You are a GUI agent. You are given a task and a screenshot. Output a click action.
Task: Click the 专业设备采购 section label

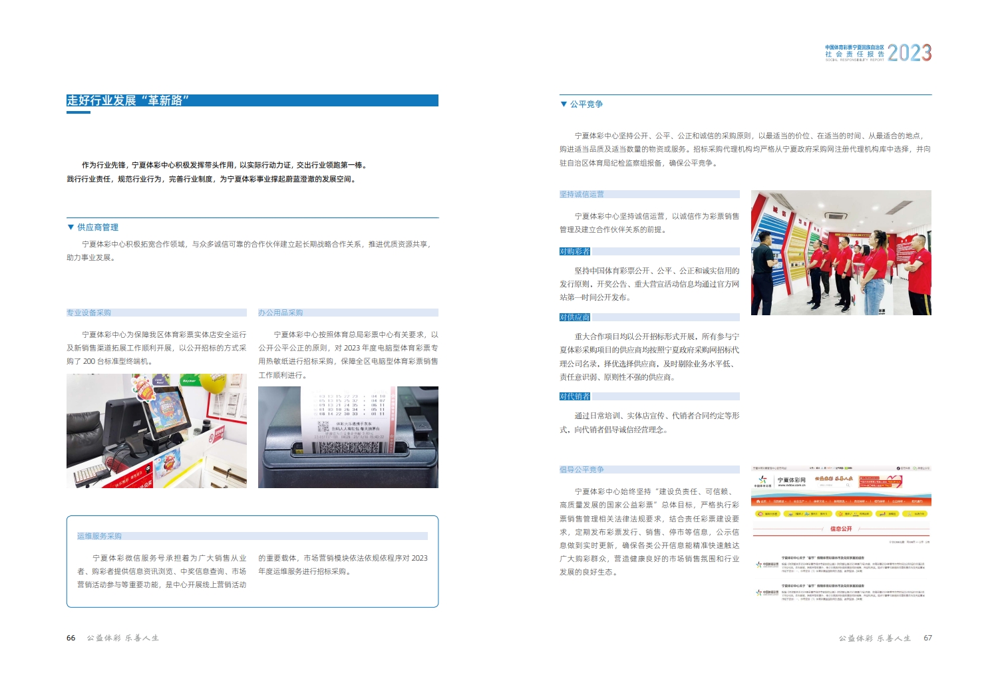[x=89, y=313]
